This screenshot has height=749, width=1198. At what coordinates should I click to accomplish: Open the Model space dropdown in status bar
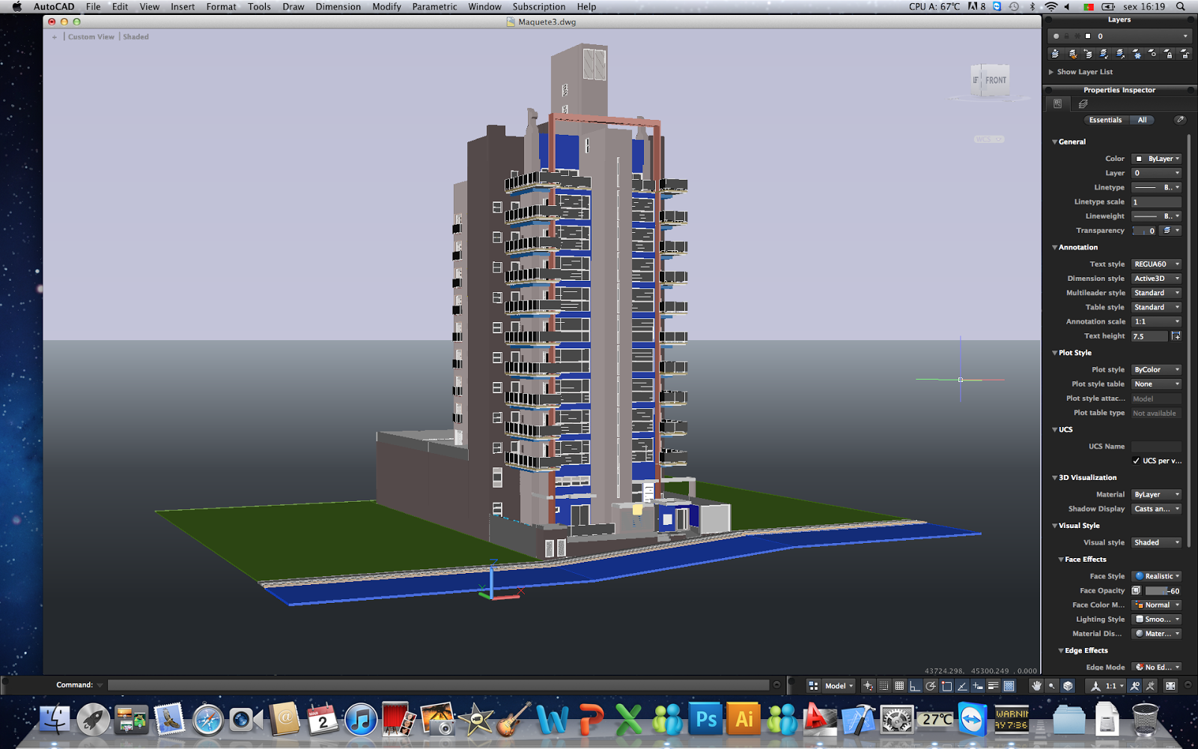point(839,685)
